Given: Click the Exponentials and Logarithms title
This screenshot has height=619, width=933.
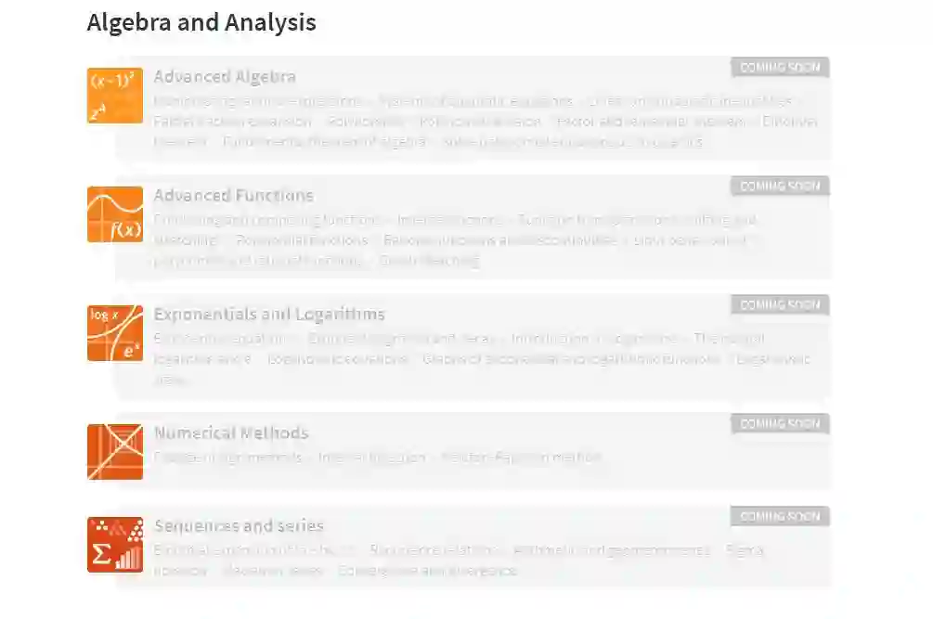Looking at the screenshot, I should pos(268,315).
